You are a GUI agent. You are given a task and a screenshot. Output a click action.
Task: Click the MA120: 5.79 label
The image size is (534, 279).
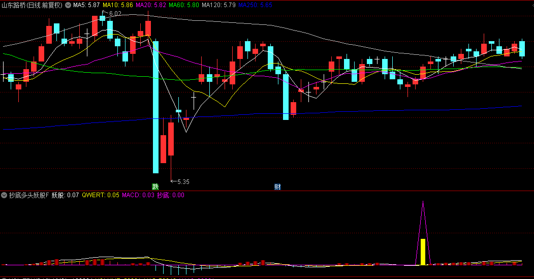218,5
